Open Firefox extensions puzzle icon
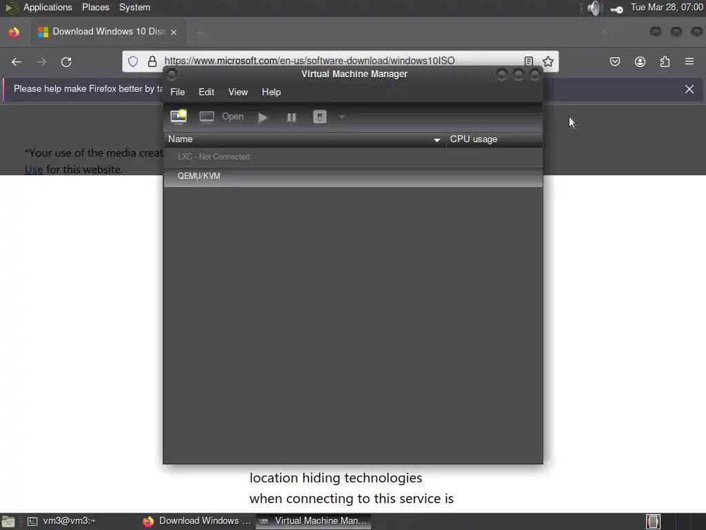706x530 pixels. point(665,61)
